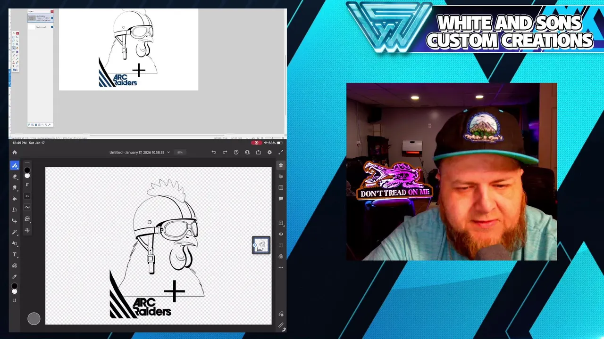The image size is (604, 339).
Task: Open Precision grid panel
Action: 281,187
